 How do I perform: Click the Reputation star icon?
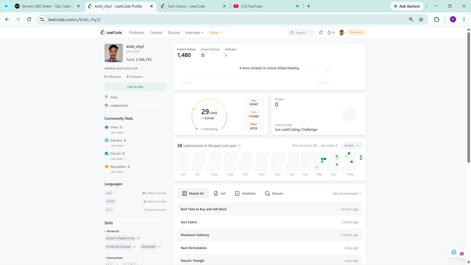(x=106, y=166)
